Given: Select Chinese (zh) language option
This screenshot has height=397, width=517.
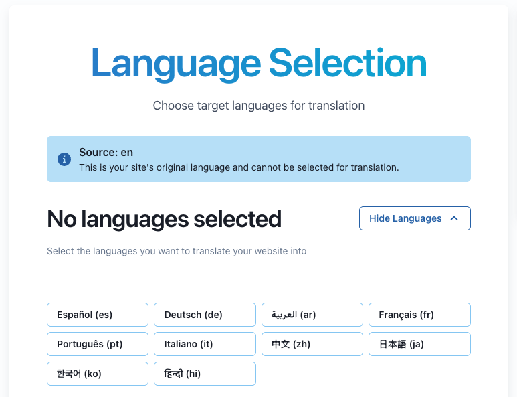Looking at the screenshot, I should click(312, 344).
